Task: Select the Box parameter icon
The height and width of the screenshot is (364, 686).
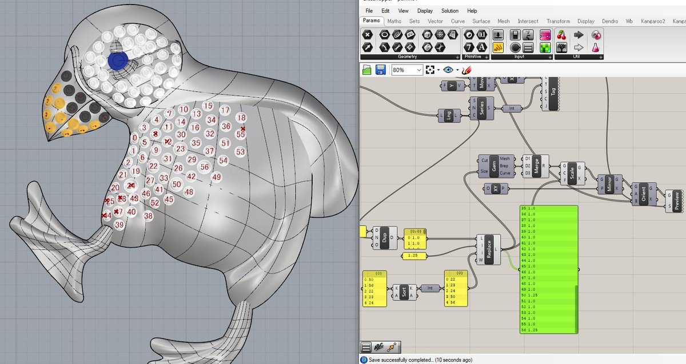Action: [427, 34]
